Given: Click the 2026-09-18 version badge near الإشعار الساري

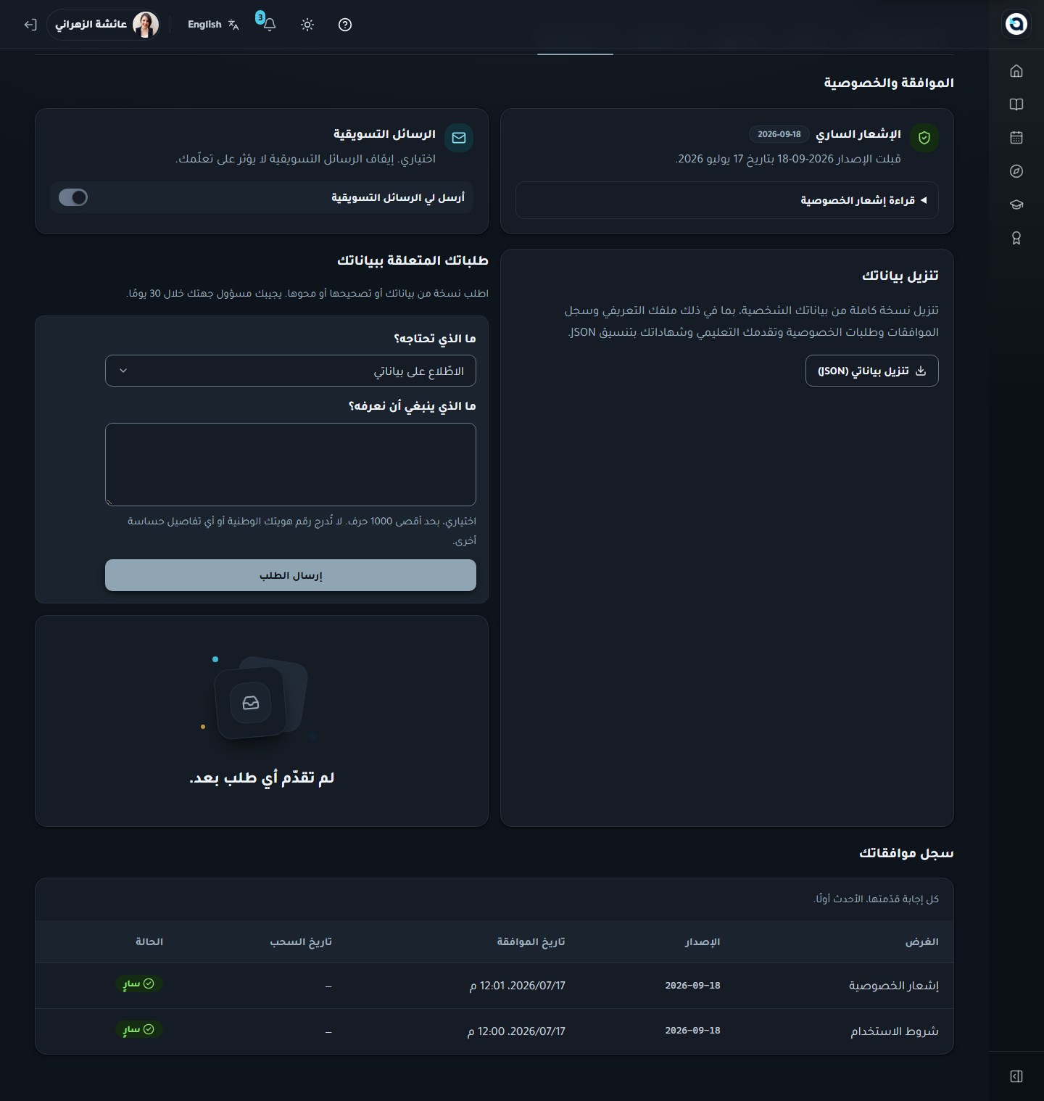Looking at the screenshot, I should [x=779, y=134].
